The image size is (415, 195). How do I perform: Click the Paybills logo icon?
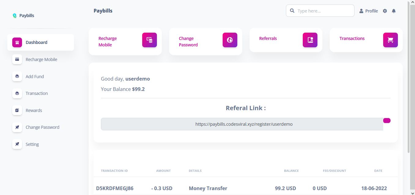coord(14,16)
